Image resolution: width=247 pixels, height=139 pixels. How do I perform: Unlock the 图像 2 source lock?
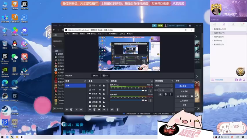tap(104, 86)
